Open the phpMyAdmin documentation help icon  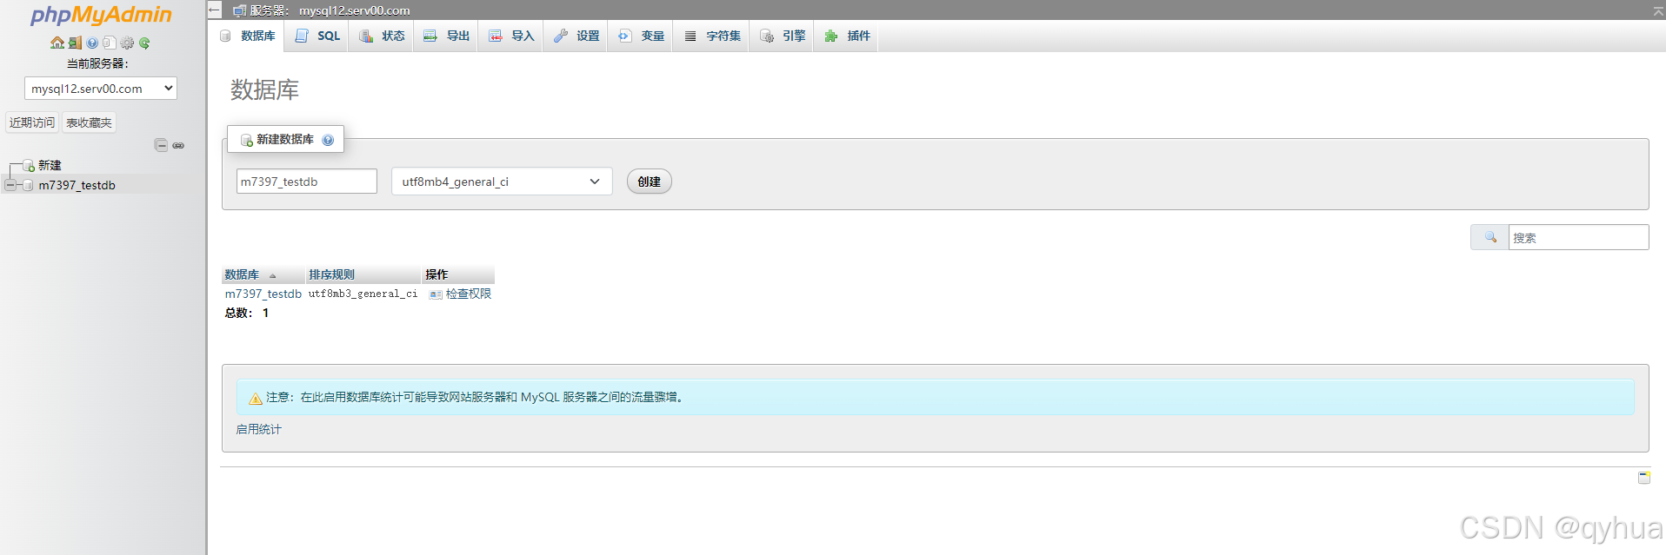pos(92,43)
